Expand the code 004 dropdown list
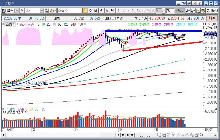 point(42,11)
